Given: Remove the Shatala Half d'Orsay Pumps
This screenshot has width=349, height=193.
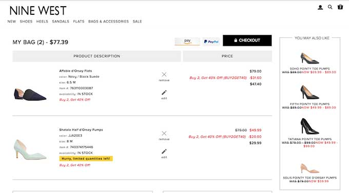Looking at the screenshot, I should [164, 136].
